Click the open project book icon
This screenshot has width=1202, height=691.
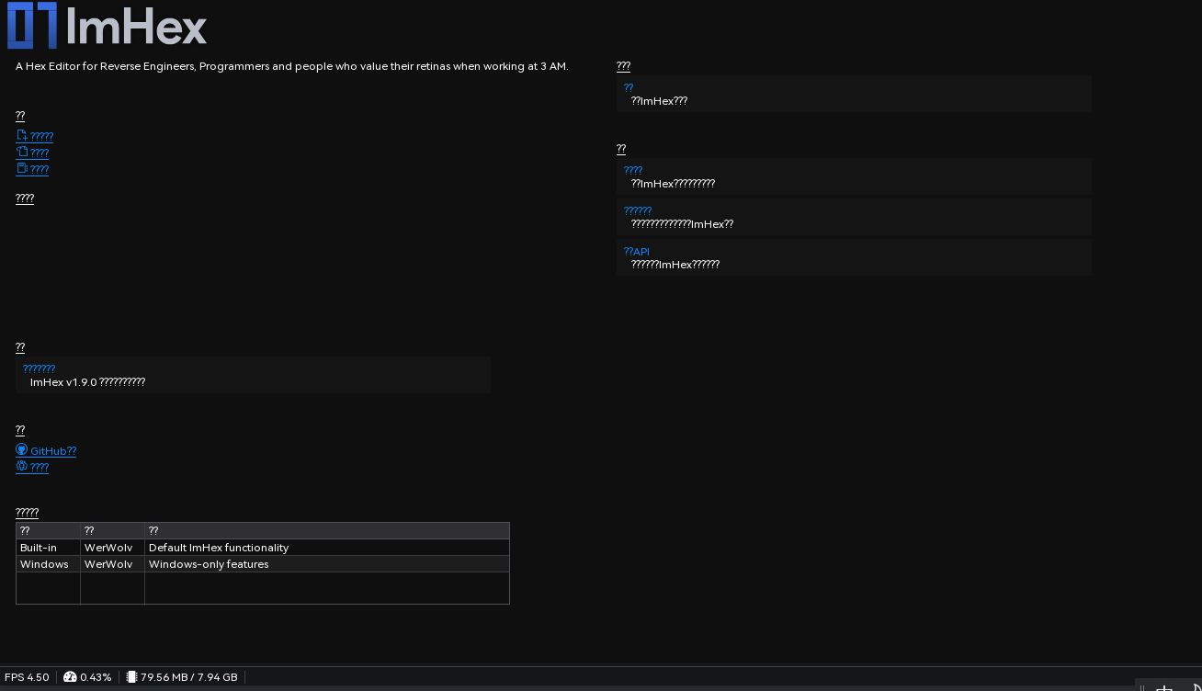[x=22, y=168]
